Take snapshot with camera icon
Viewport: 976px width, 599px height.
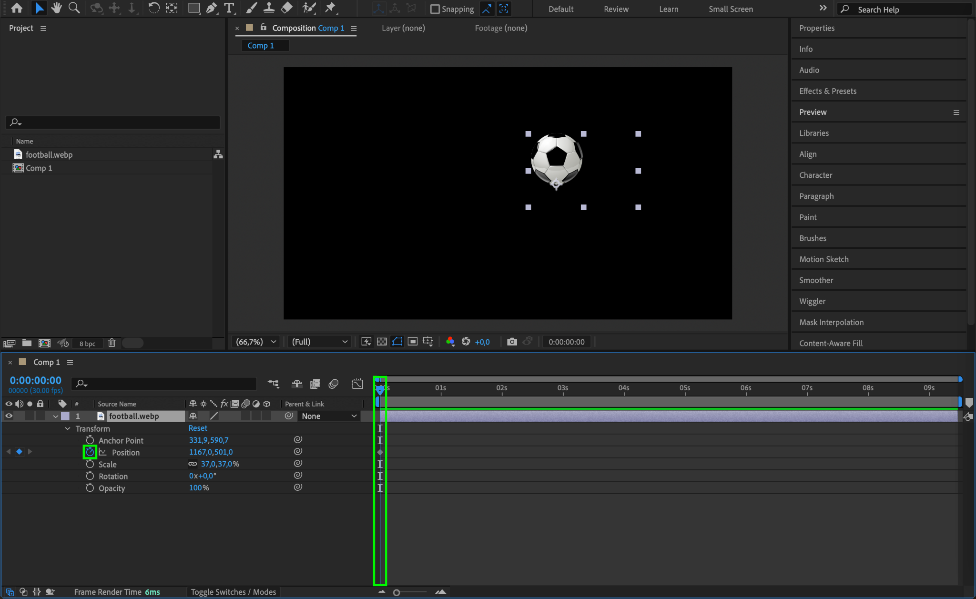pyautogui.click(x=512, y=342)
